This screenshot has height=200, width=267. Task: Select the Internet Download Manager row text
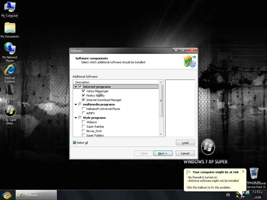tap(104, 100)
